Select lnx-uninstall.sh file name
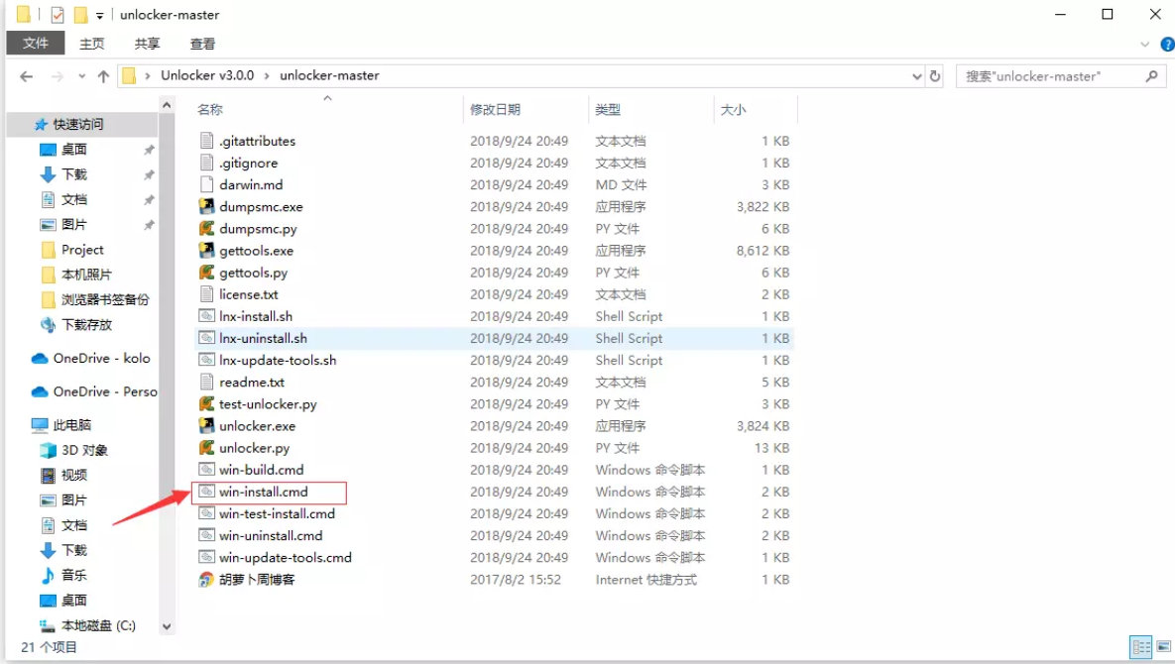 pyautogui.click(x=263, y=338)
